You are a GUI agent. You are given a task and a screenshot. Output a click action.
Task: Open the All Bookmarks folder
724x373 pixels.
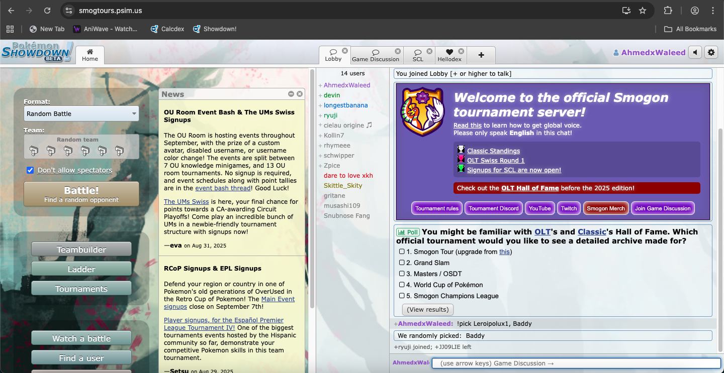(x=690, y=29)
